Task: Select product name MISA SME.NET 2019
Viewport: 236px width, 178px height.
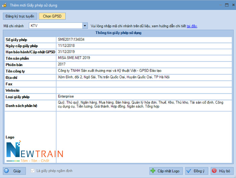Action: coord(74,58)
